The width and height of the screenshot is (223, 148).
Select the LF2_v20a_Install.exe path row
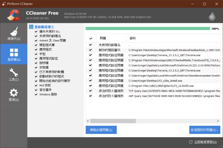tap(153, 81)
